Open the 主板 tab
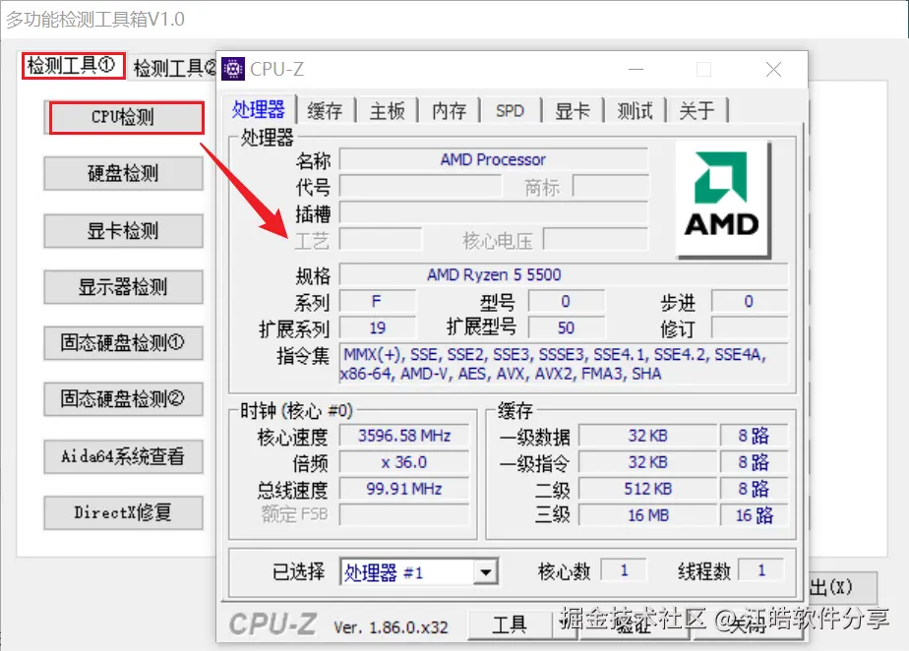909x651 pixels. [388, 111]
